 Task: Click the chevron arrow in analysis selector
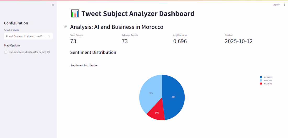pyautogui.click(x=49, y=36)
